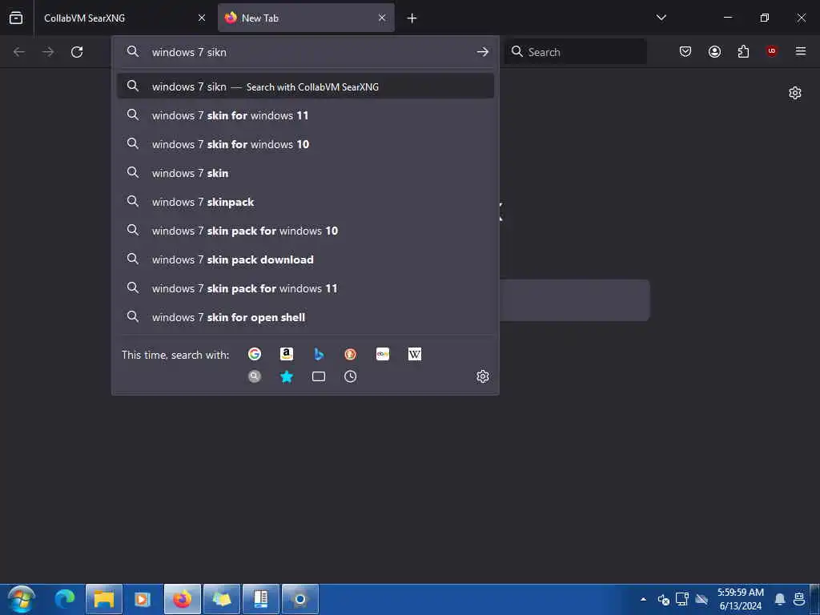Choose suggestion windows 7 skin for windows 10
Image resolution: width=820 pixels, height=615 pixels.
(305, 144)
